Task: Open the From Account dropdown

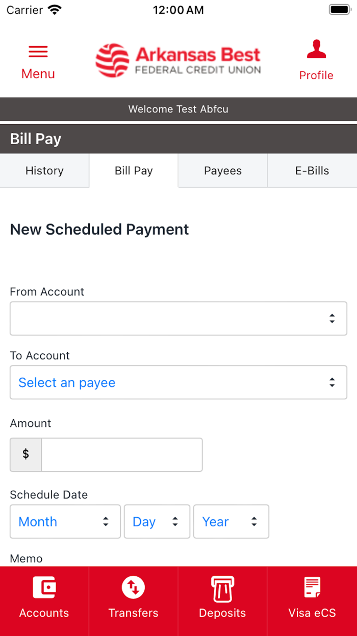Action: (x=178, y=318)
